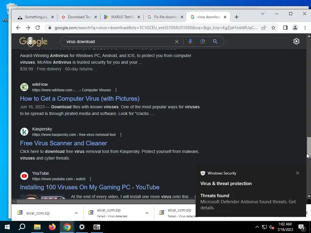Open the Chrome profile avatar
This screenshot has width=311, height=233.
click(x=295, y=28)
